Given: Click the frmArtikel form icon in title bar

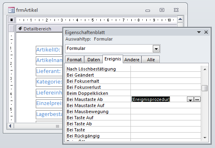Looking at the screenshot, I should point(11,10).
